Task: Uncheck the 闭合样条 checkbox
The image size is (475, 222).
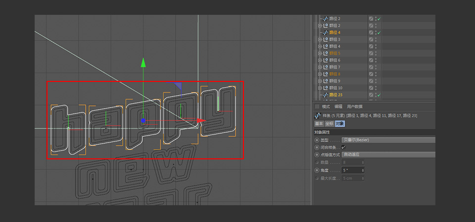Action: pyautogui.click(x=343, y=148)
